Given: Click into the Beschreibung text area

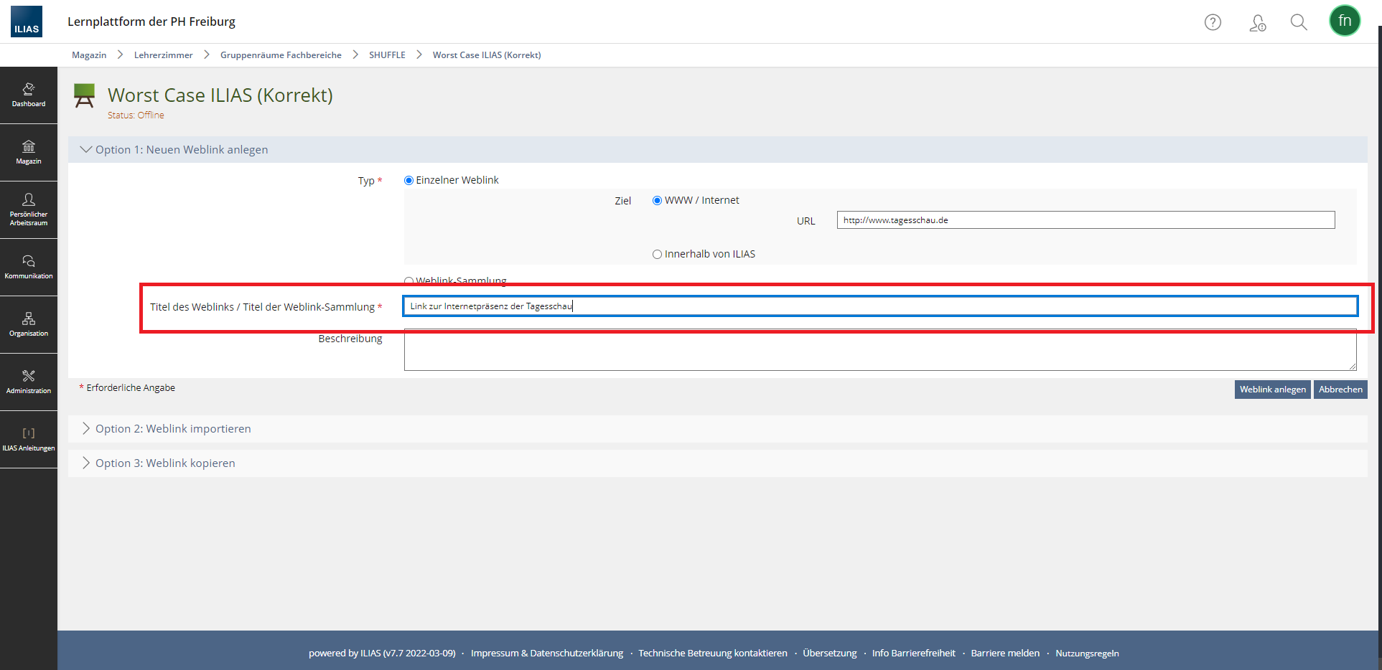Looking at the screenshot, I should (879, 350).
